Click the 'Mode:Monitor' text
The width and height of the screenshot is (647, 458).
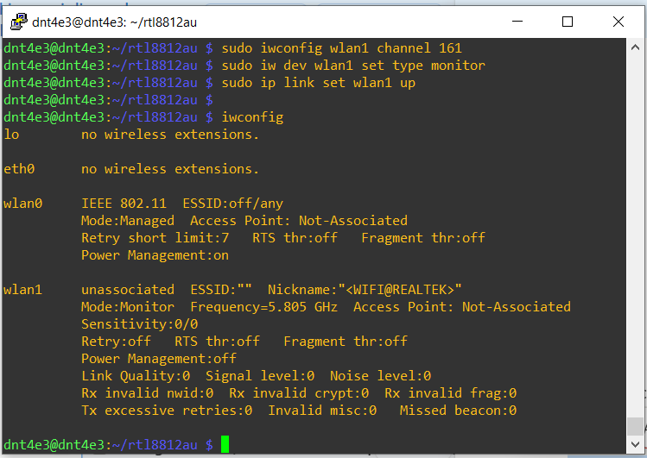click(x=128, y=307)
